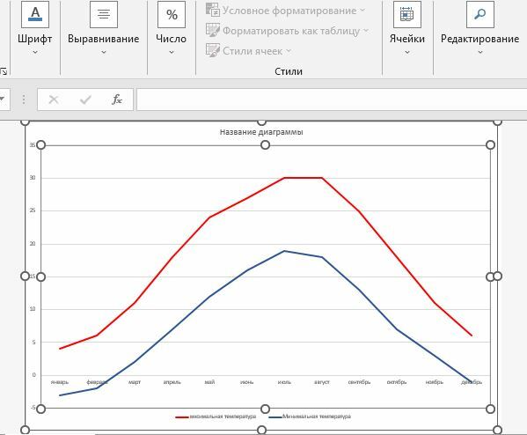Viewport: 527px width, 435px height.
Task: Click inside the formula bar input
Action: [332, 100]
